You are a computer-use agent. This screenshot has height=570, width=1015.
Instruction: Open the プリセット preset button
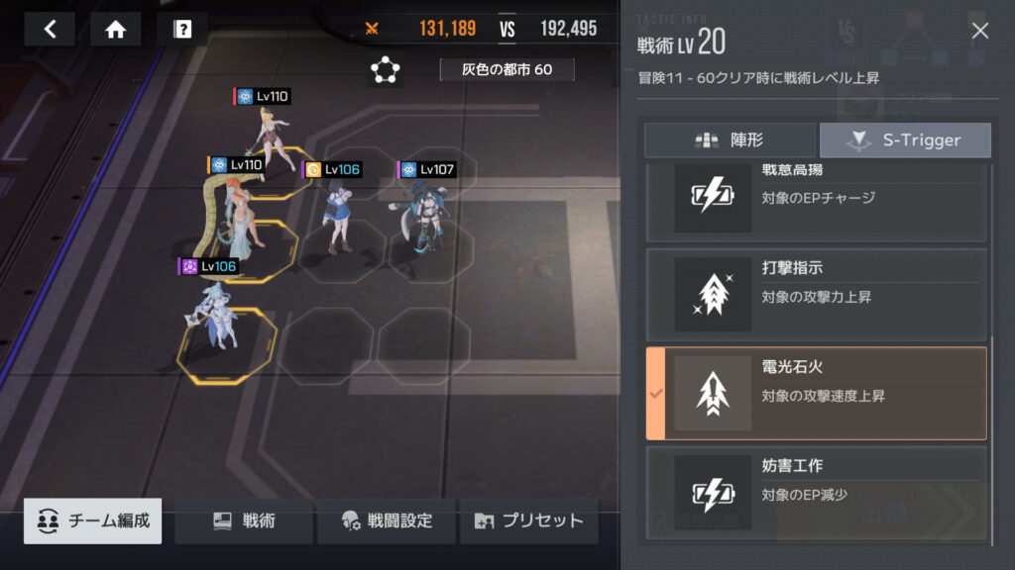point(529,521)
